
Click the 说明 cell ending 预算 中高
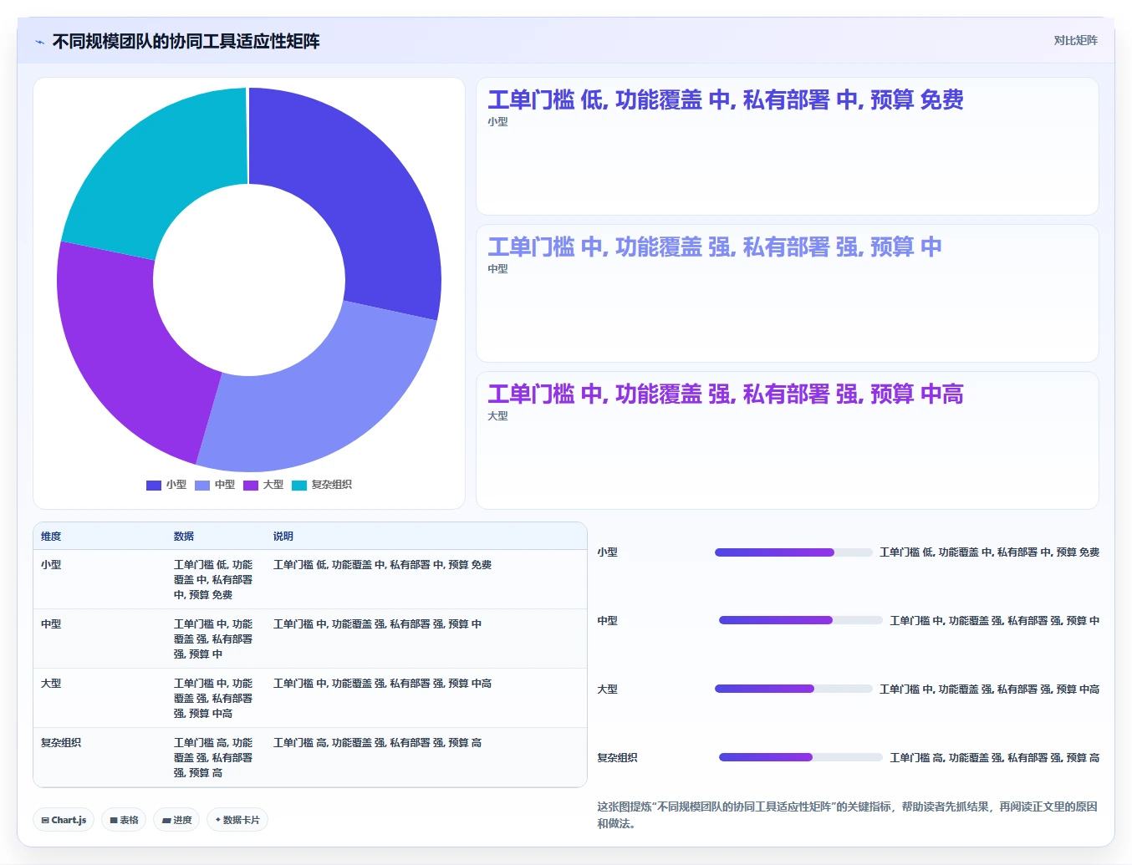[382, 684]
